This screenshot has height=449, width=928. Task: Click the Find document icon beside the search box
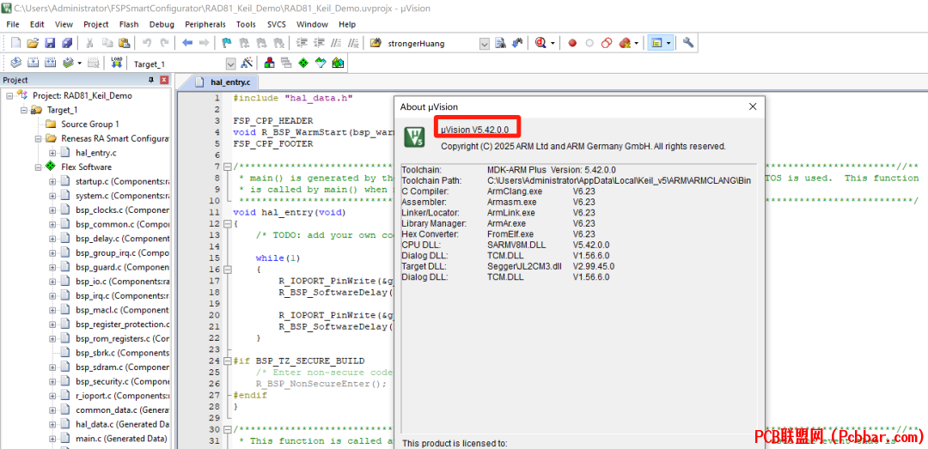(501, 43)
